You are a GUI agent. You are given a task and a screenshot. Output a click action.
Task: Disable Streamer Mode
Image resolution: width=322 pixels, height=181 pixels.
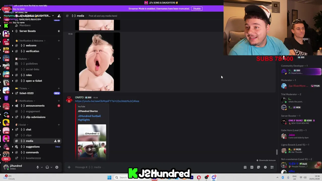point(197,9)
